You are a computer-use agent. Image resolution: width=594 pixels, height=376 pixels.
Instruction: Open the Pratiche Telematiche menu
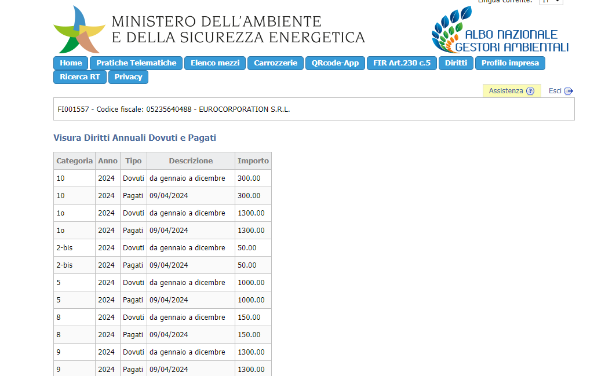[x=136, y=63]
